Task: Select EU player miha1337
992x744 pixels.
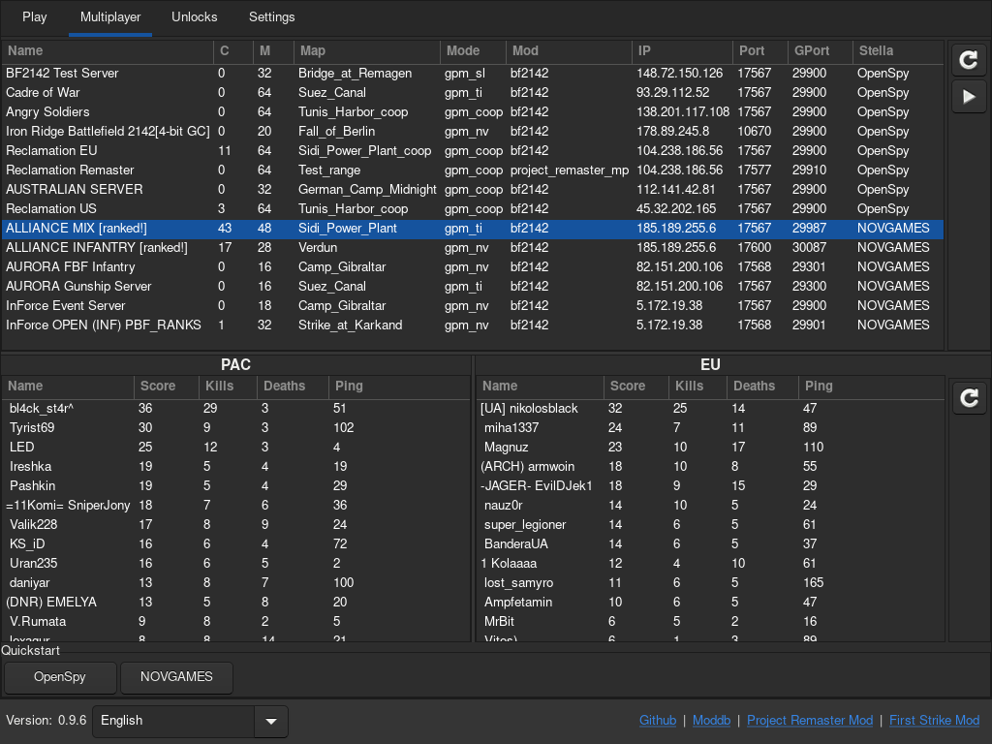Action: pos(710,428)
